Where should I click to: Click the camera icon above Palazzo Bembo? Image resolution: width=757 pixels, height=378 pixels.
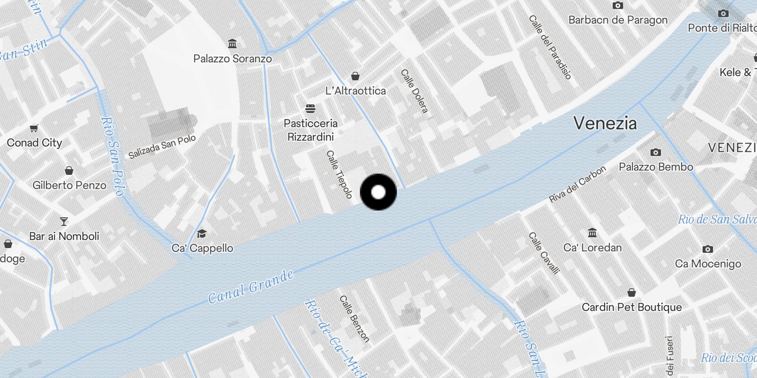click(656, 152)
